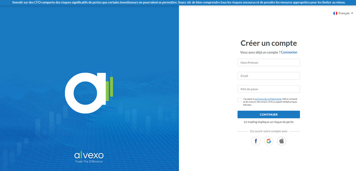Sign up with the Facebook icon
Viewport: 356px width, 171px height.
point(256,141)
